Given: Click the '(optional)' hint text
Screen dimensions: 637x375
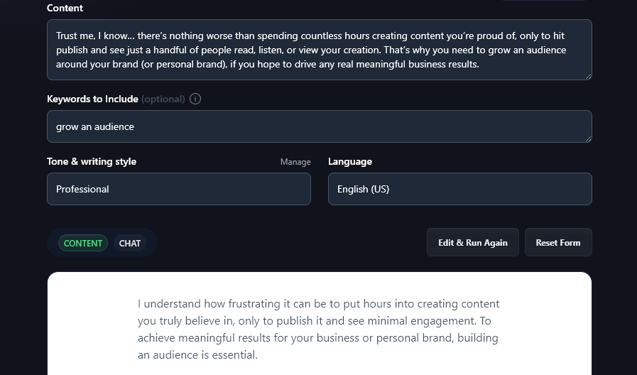Looking at the screenshot, I should (x=163, y=99).
